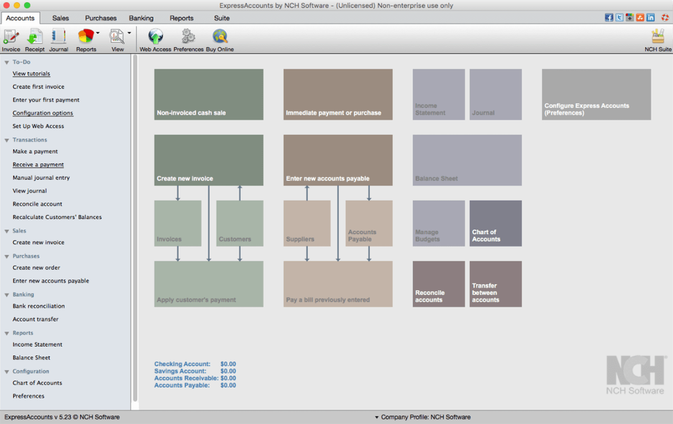Collapse the To-Do sidebar section
The height and width of the screenshot is (424, 673).
pos(7,62)
